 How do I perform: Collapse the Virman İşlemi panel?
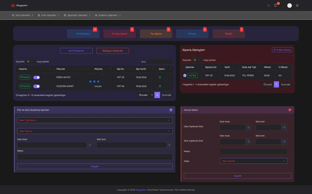(290, 110)
